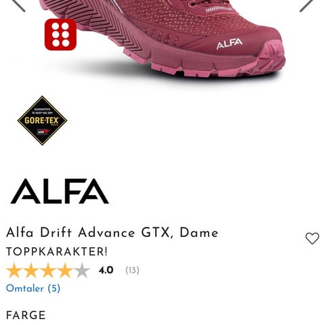Open the GORE-TEX guarantee badge
The width and height of the screenshot is (325, 325).
coord(42,121)
